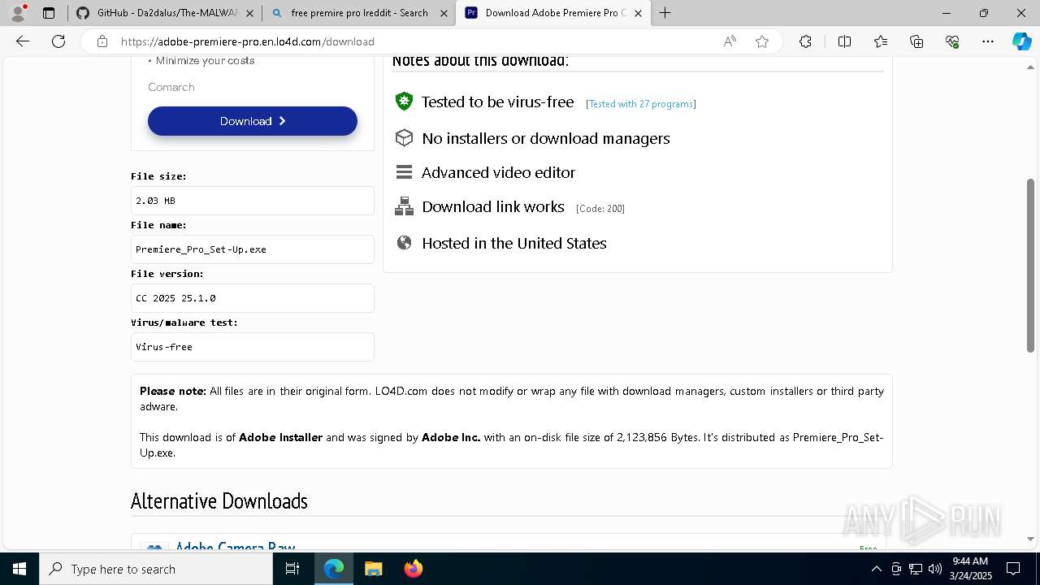Click the Premiere_Pro_Set-Up.exe file name field
Image resolution: width=1040 pixels, height=585 pixels.
coord(253,249)
